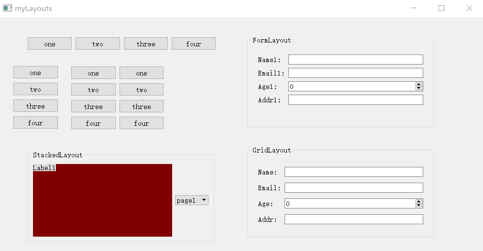The width and height of the screenshot is (483, 251).
Task: Click the Label1 text on the red page
Action: click(x=44, y=167)
